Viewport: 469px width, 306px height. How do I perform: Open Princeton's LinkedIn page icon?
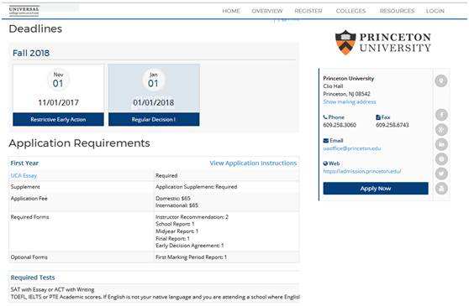[x=441, y=144]
